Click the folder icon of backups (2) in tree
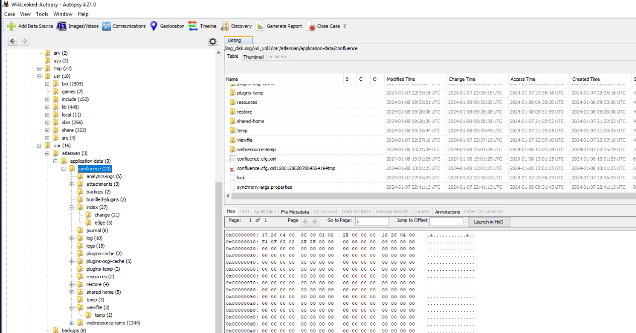 (x=81, y=192)
